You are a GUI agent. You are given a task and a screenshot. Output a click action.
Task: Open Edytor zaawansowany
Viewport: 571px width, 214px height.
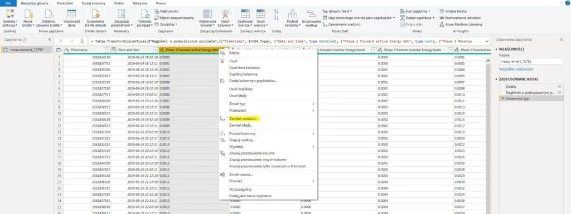[174, 18]
